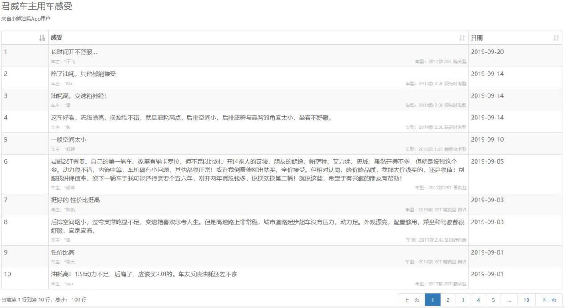565x308 pixels.
Task: Click the row 9 review "性价比高"
Action: pyautogui.click(x=63, y=252)
